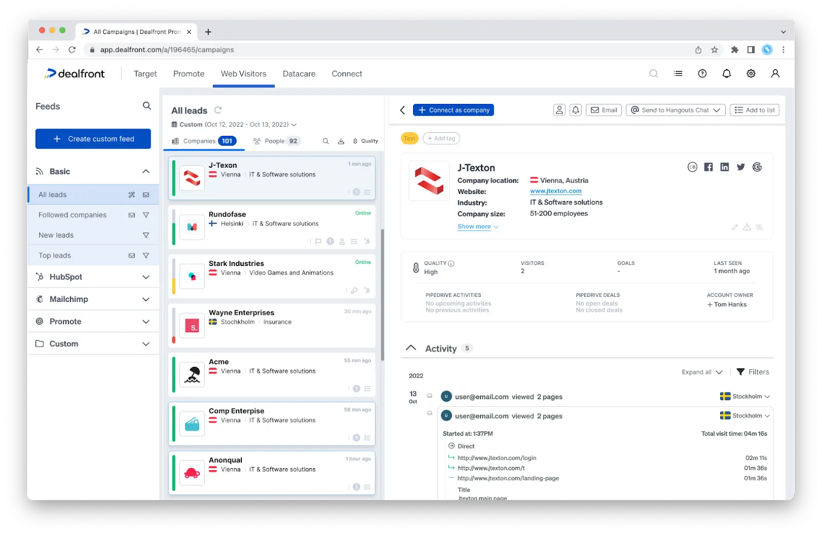Toggle email alerts for Followed companies feed

click(x=131, y=215)
